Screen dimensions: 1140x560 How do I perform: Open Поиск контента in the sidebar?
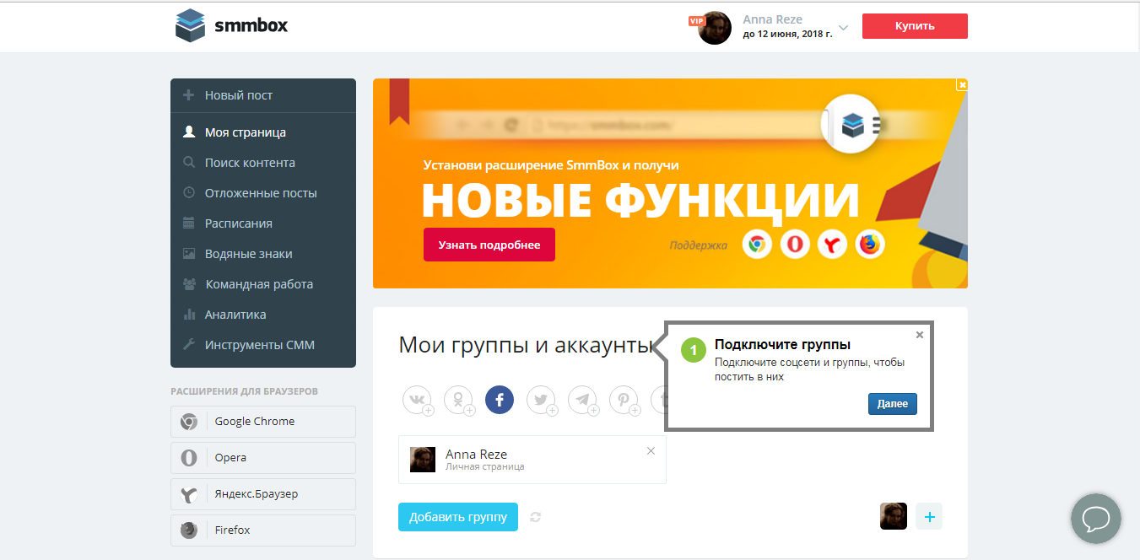click(250, 162)
